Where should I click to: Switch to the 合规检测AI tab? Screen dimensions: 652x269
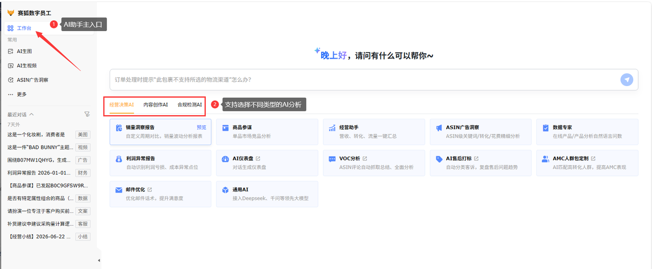[x=189, y=104]
